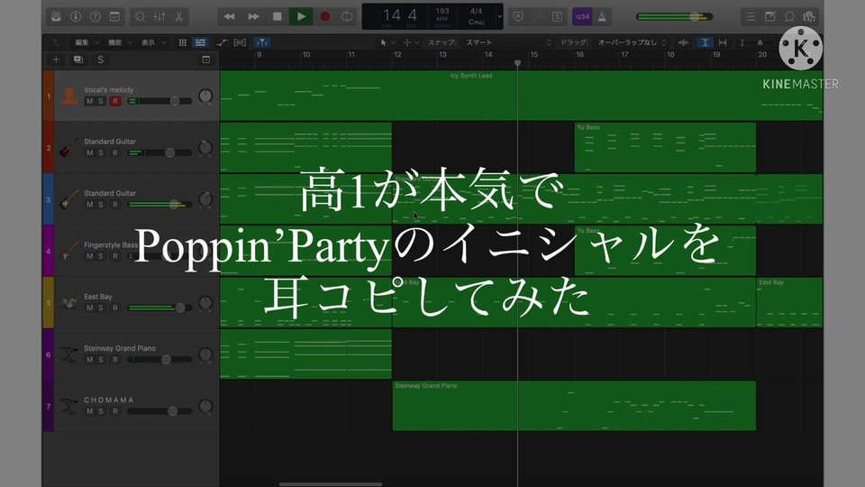Adjust the master volume slider
The width and height of the screenshot is (865, 487).
click(674, 16)
